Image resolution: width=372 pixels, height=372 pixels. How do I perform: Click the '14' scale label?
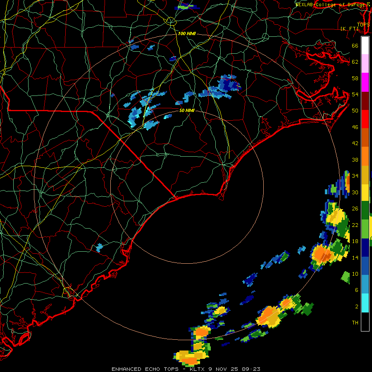point(355,258)
